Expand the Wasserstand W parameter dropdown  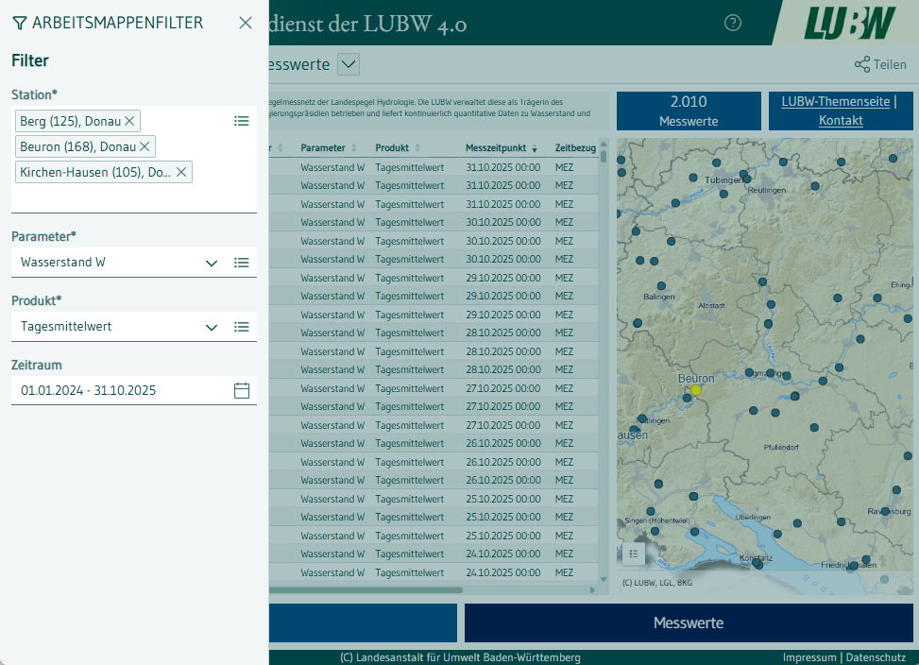(212, 263)
